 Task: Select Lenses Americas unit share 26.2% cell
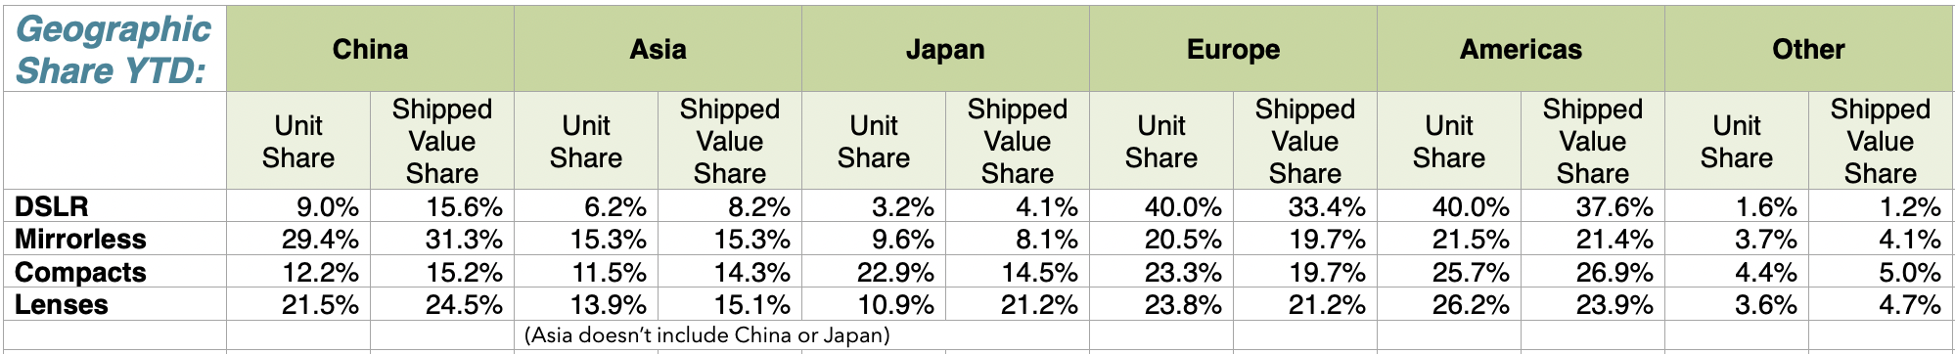point(1449,304)
